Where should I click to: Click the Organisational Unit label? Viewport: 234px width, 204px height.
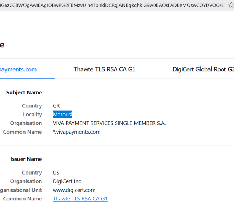[x=21, y=190]
